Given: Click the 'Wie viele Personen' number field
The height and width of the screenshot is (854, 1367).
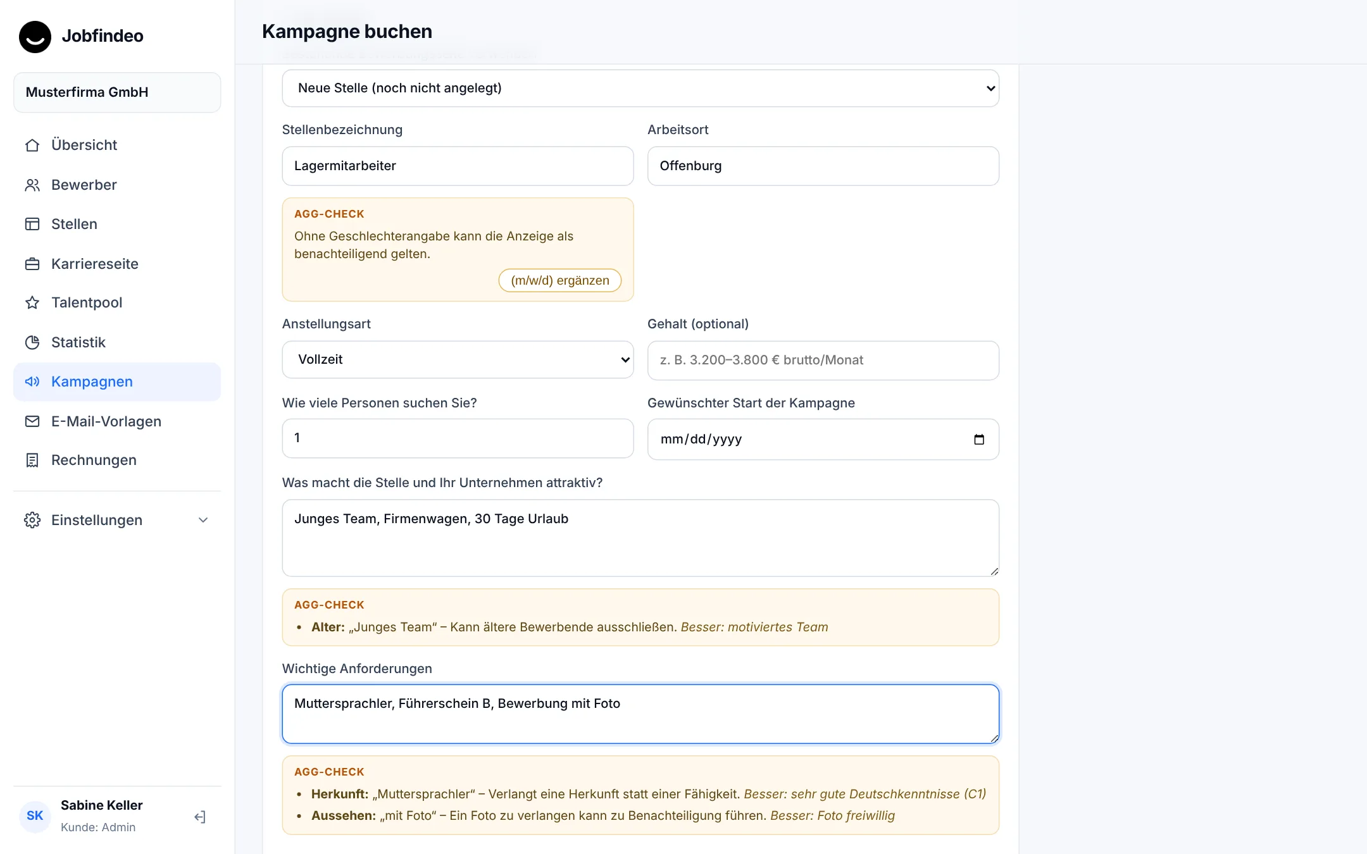Looking at the screenshot, I should tap(458, 438).
